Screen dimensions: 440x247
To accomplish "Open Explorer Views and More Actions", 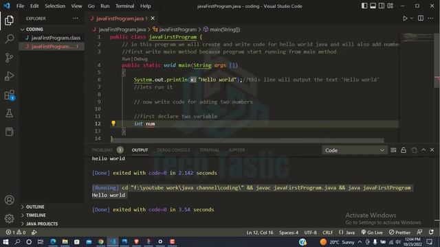I will [x=75, y=19].
